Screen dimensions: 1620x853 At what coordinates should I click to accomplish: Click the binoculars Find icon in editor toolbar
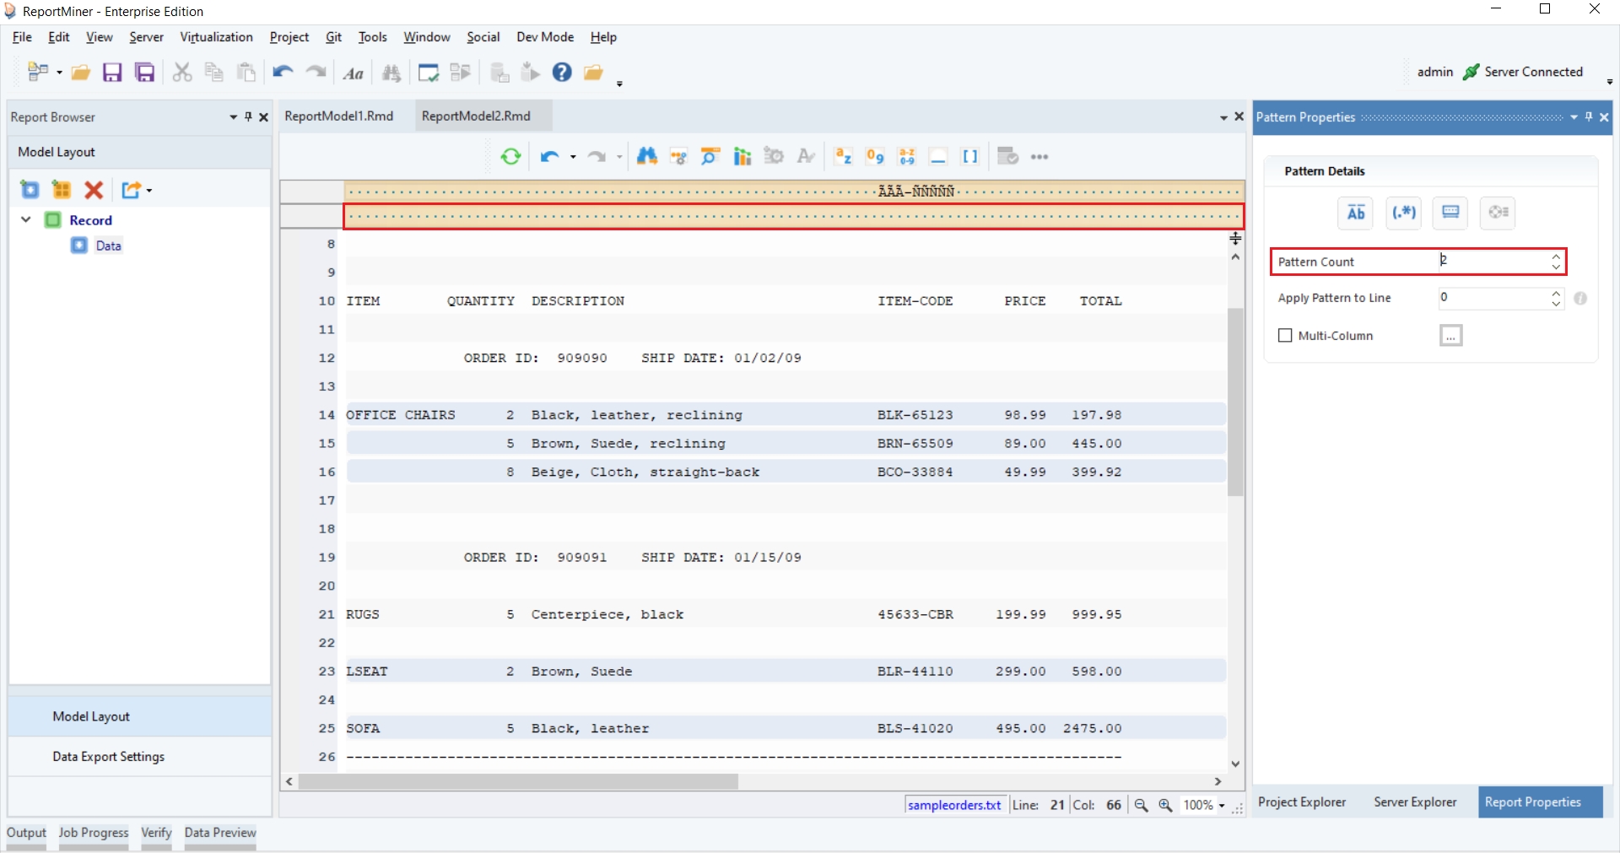647,157
